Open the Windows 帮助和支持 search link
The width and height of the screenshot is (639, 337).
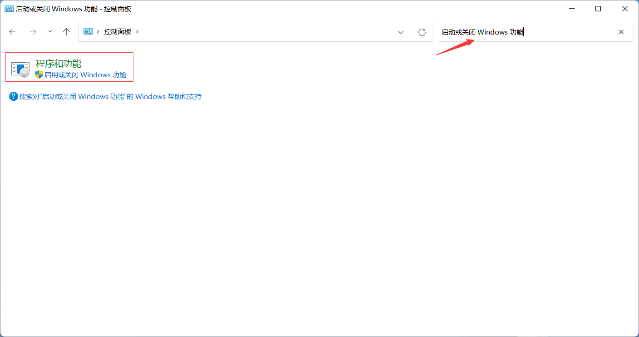click(110, 96)
